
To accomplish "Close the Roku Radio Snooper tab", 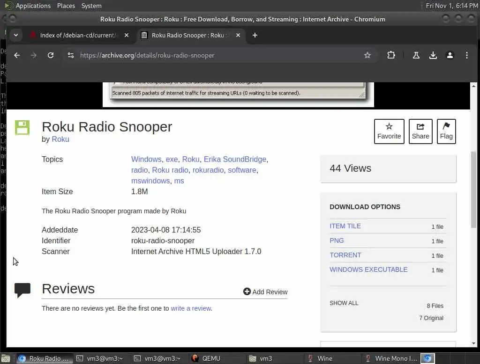I will click(x=238, y=35).
